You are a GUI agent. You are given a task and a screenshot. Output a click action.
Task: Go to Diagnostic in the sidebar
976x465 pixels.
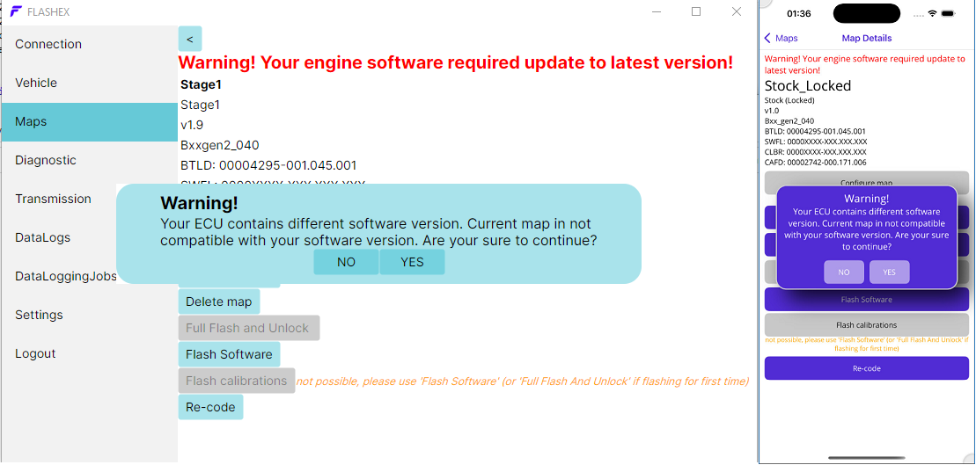(46, 160)
